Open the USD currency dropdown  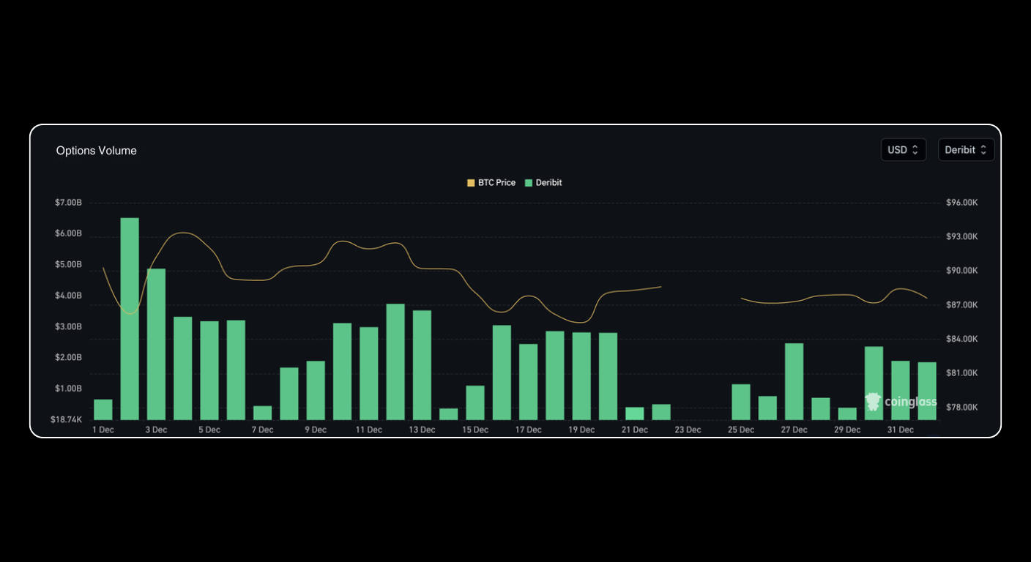point(903,149)
